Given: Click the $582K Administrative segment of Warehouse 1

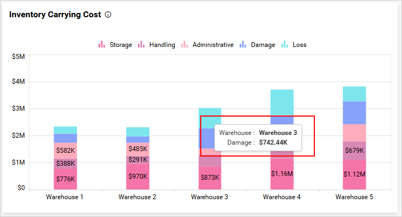Looking at the screenshot, I should click(65, 151).
